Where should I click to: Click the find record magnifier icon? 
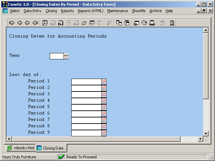(x=45, y=23)
